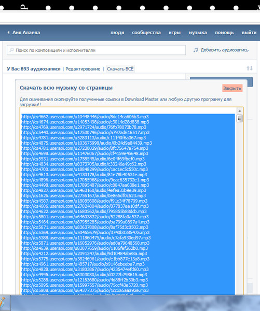The image size is (260, 311).
Task: Click the cs4662 mp3 link line
Action: coord(85,117)
